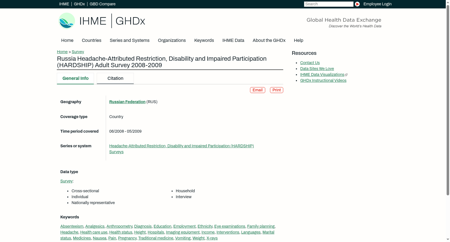Open Employee Login
This screenshot has width=450, height=242.
(377, 4)
